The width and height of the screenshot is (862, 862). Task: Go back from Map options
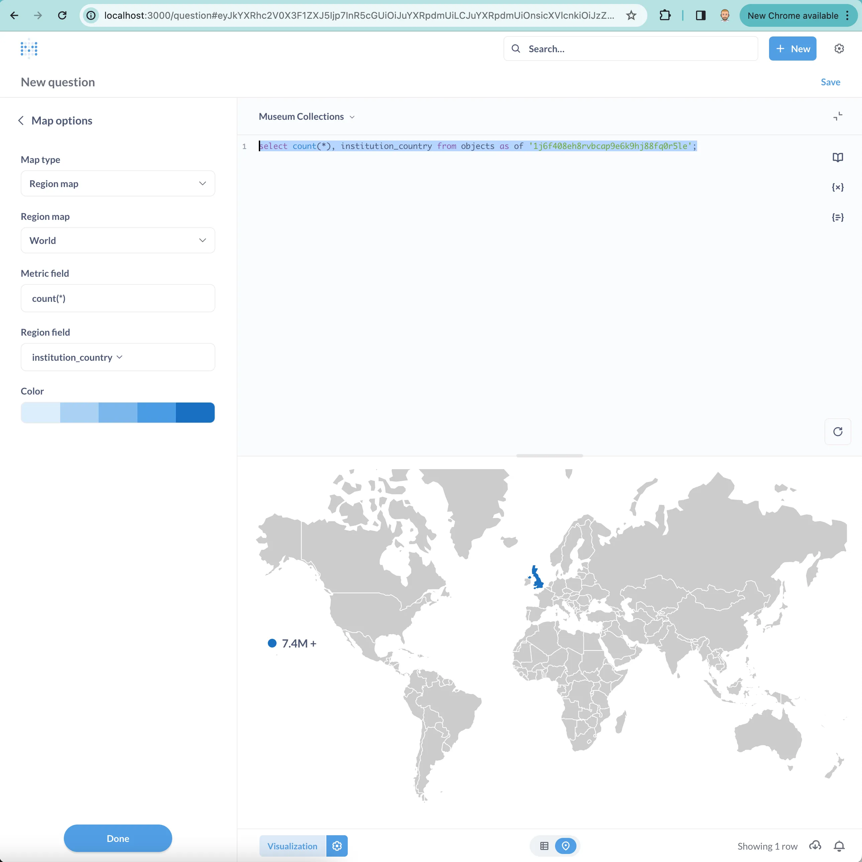(21, 120)
